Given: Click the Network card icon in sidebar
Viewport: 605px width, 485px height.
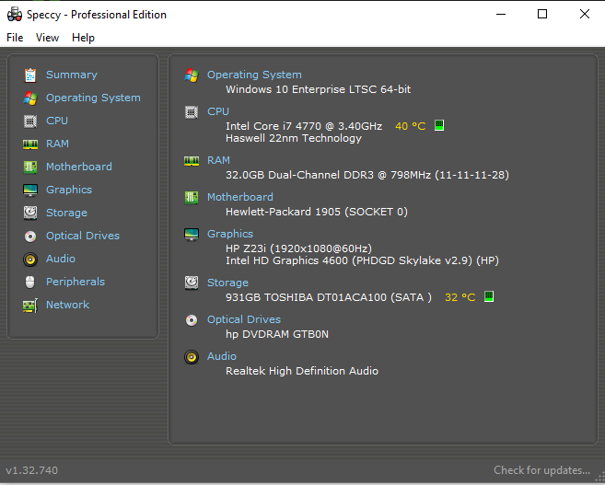Looking at the screenshot, I should tap(30, 306).
